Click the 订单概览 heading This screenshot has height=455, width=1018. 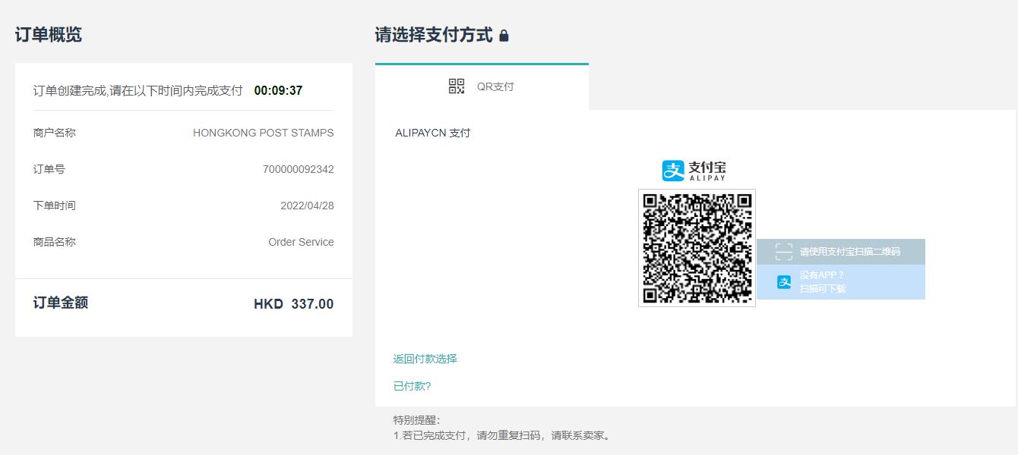click(x=49, y=35)
